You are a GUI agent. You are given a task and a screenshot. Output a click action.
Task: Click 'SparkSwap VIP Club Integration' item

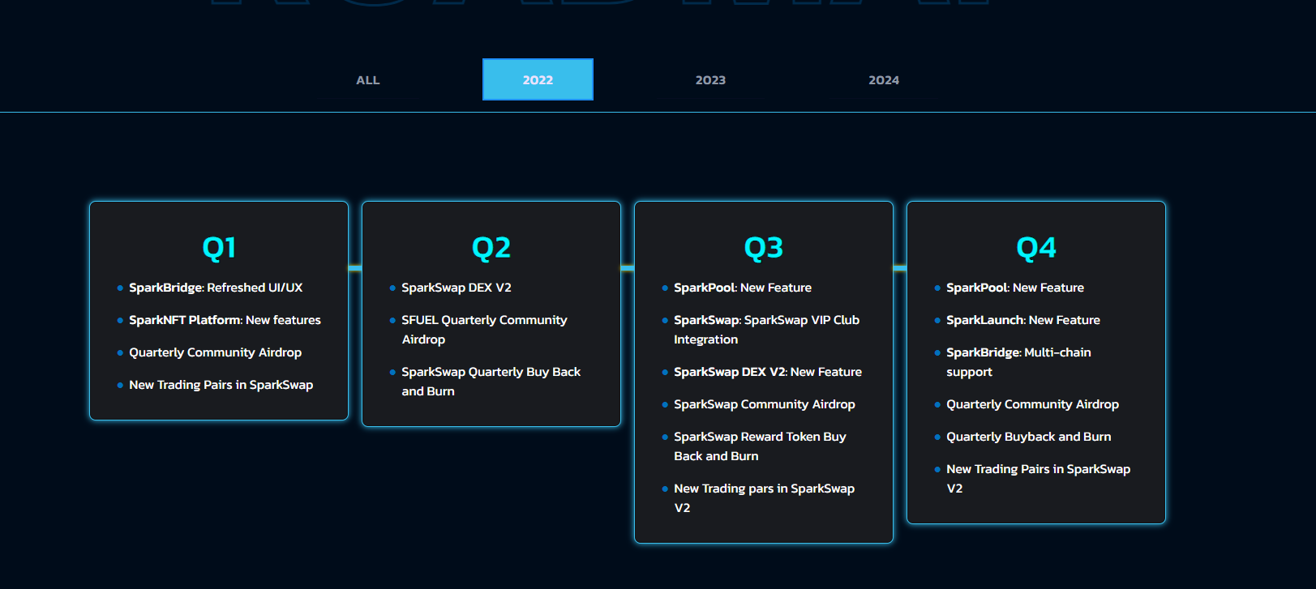coord(766,330)
